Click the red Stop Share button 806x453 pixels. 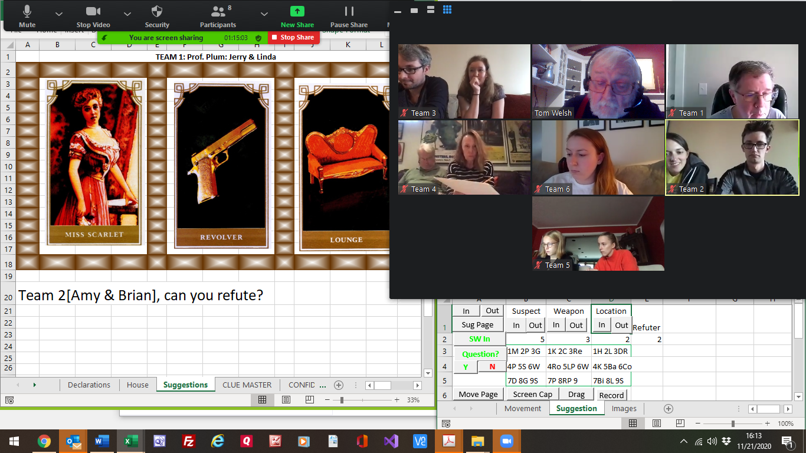293,37
